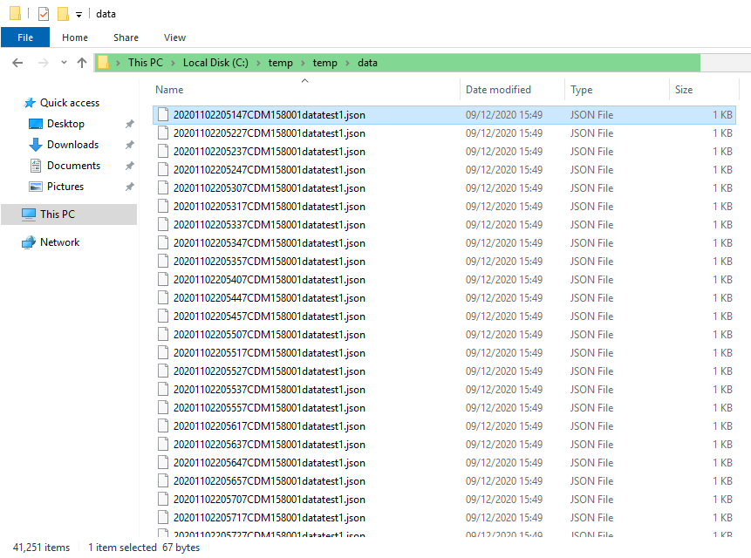
Task: Expand chevron after Local Disk (C:) breadcrumb
Action: 258,63
